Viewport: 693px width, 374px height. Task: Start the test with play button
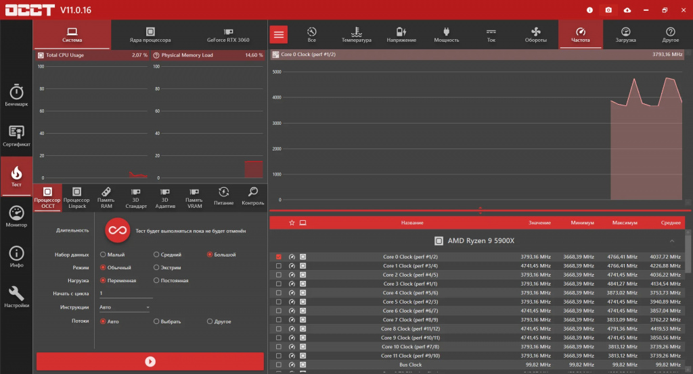coord(150,361)
